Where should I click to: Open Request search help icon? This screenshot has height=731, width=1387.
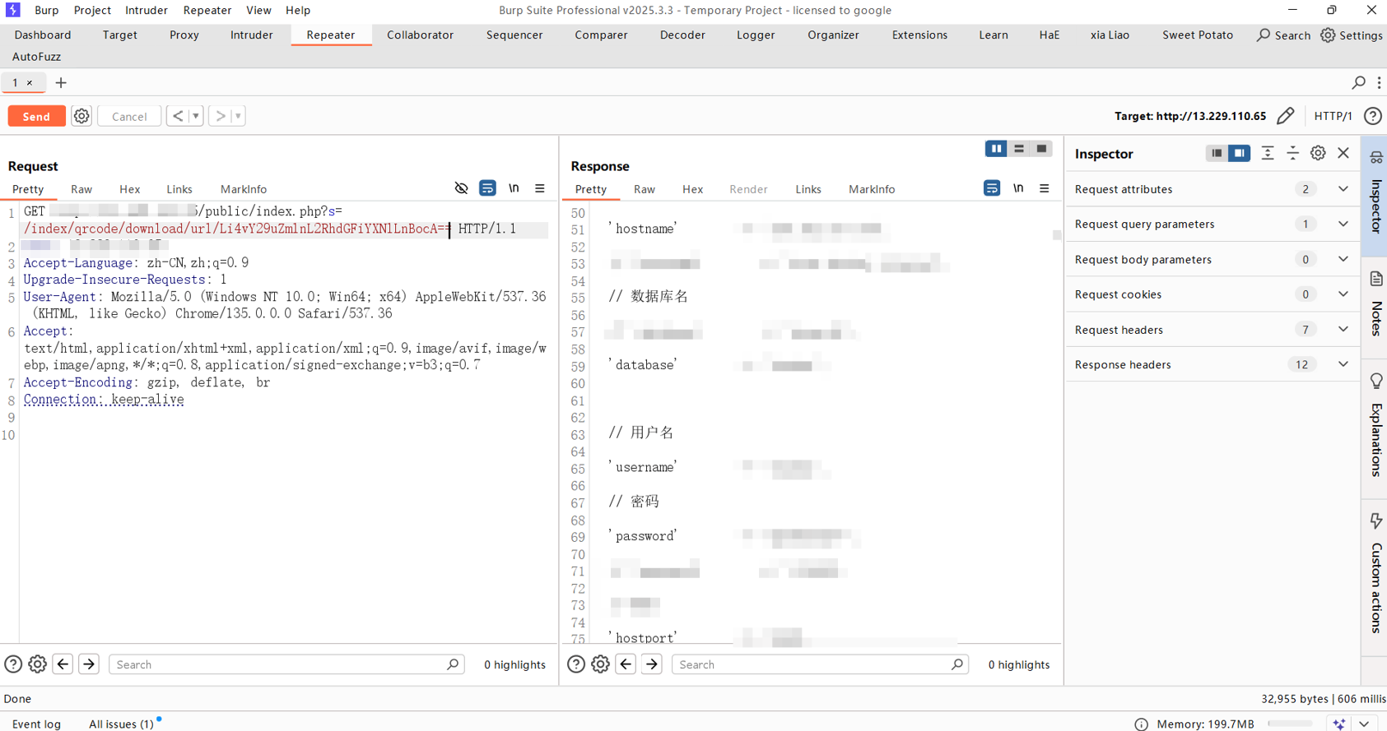[13, 664]
